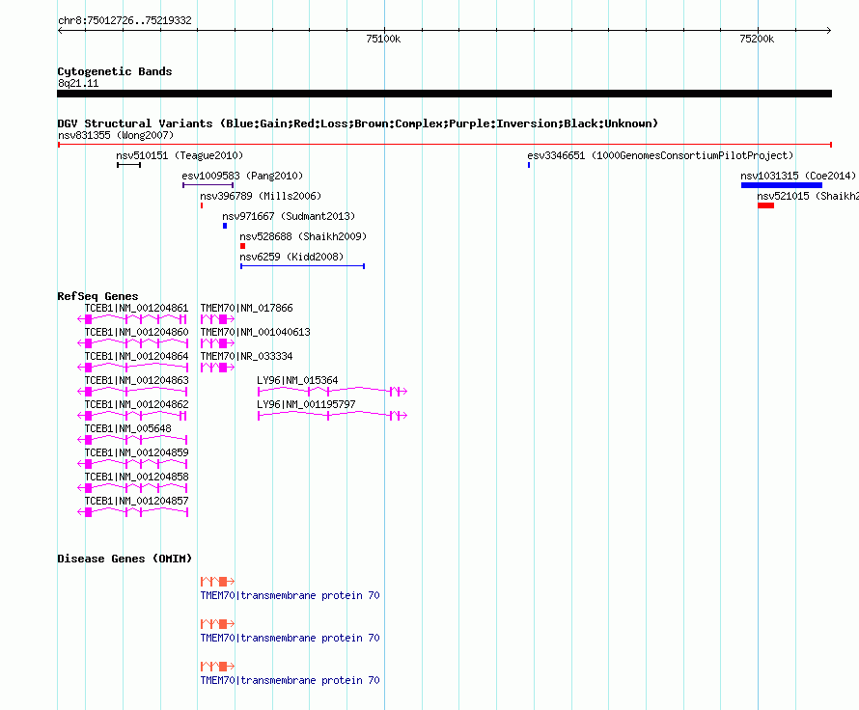The width and height of the screenshot is (859, 710).
Task: Click the nsv831355 (Wong2007) red variant line
Action: coord(444,145)
